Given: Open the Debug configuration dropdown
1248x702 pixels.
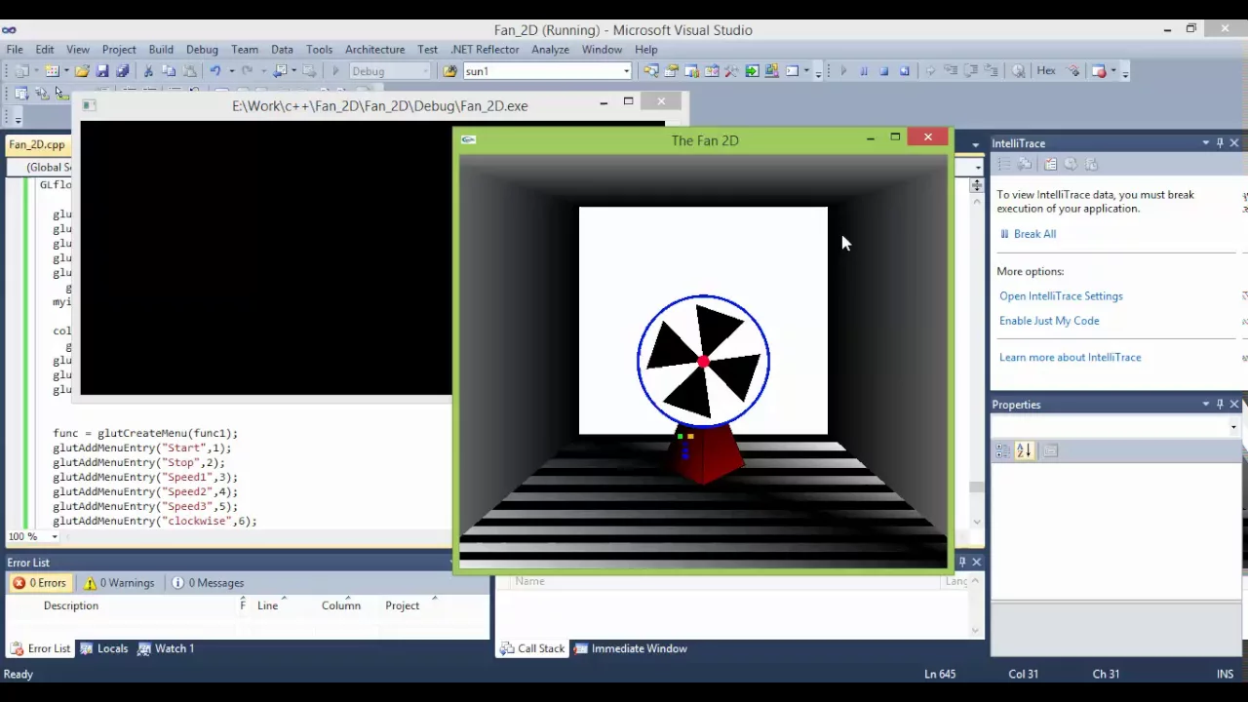Looking at the screenshot, I should click(425, 71).
